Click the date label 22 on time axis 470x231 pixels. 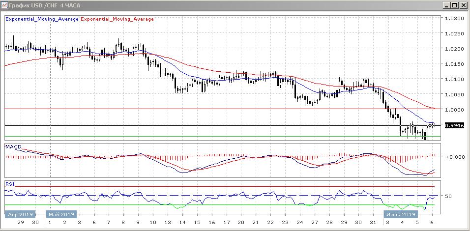[270, 222]
